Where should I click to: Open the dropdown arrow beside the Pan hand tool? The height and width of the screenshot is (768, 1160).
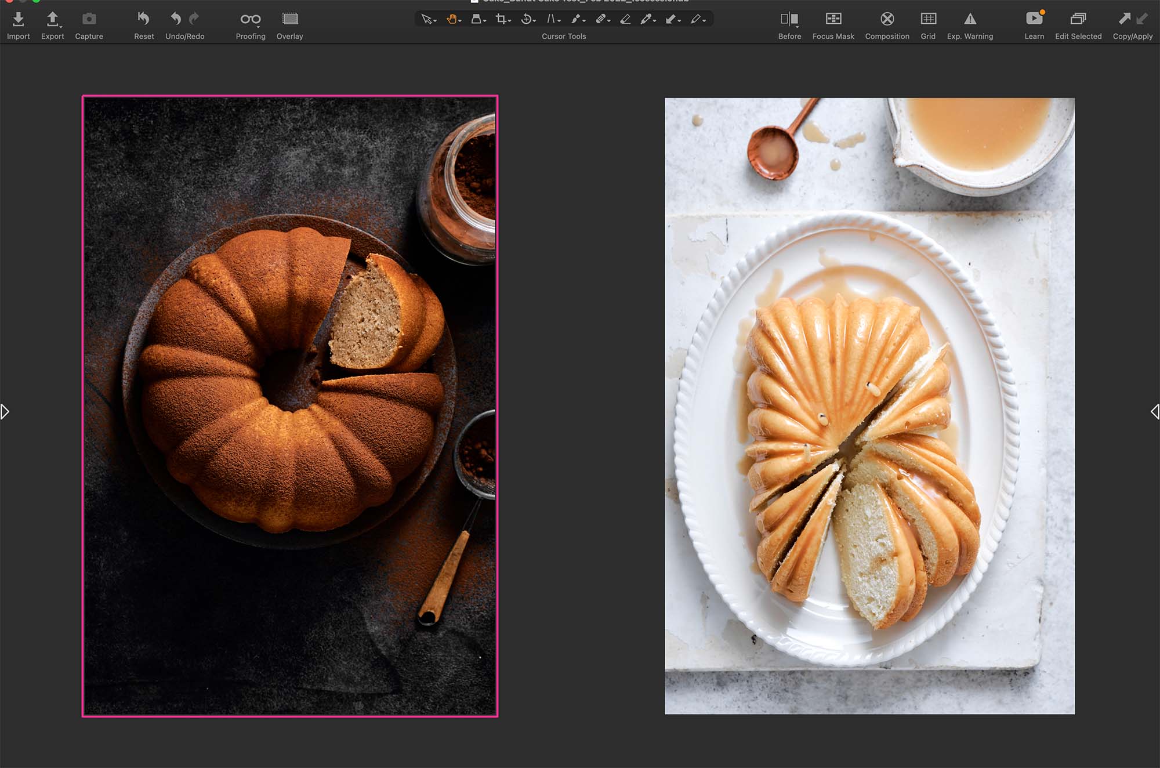[460, 21]
